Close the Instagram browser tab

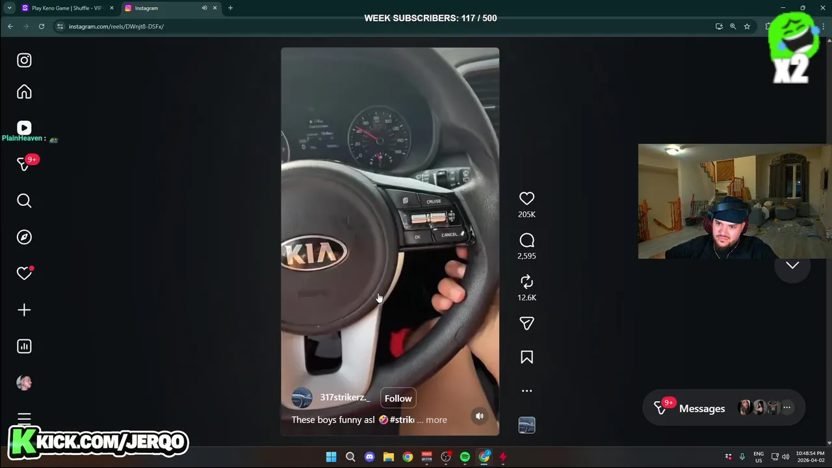tap(214, 8)
